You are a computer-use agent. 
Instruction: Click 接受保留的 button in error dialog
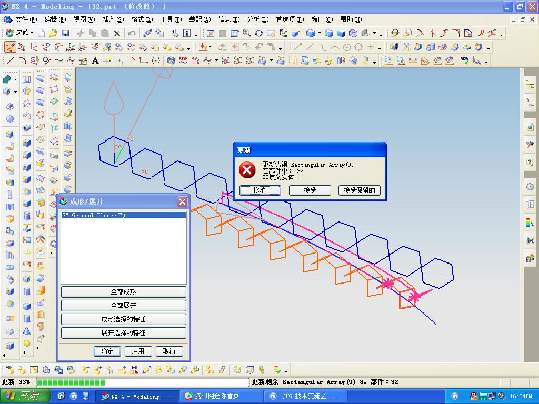pyautogui.click(x=359, y=190)
